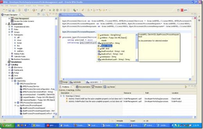
Task: Open the Help menu
Action: coord(47,6)
